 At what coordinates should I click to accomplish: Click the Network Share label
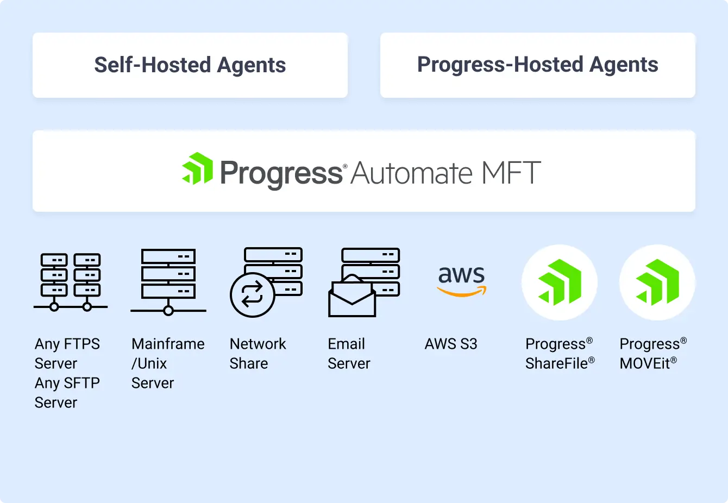[258, 354]
